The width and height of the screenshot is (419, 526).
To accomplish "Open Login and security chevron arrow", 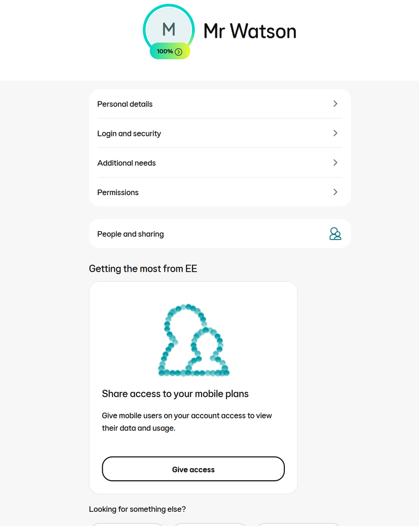I will (335, 133).
